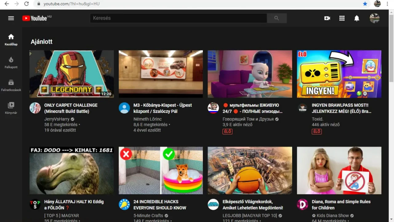Visit Toxid. channel name
The width and height of the screenshot is (394, 222).
pyautogui.click(x=317, y=119)
